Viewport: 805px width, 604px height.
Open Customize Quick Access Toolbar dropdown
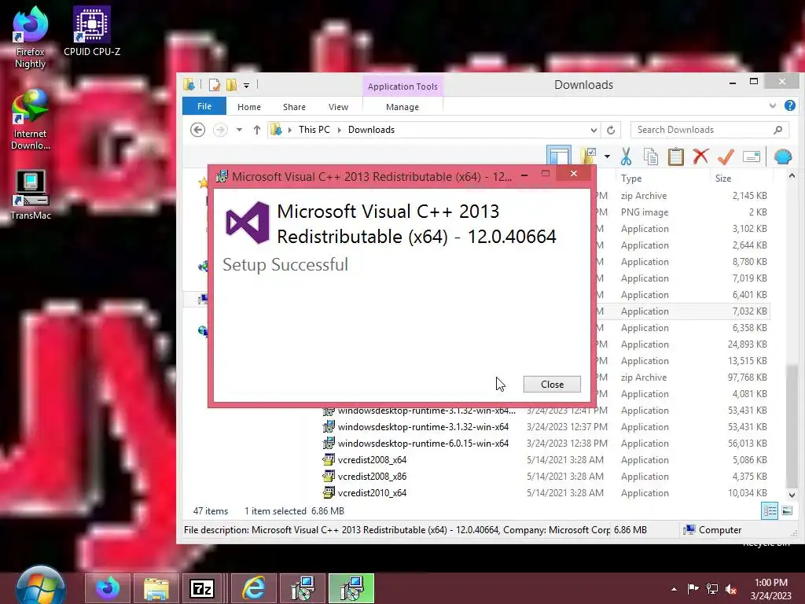(246, 85)
